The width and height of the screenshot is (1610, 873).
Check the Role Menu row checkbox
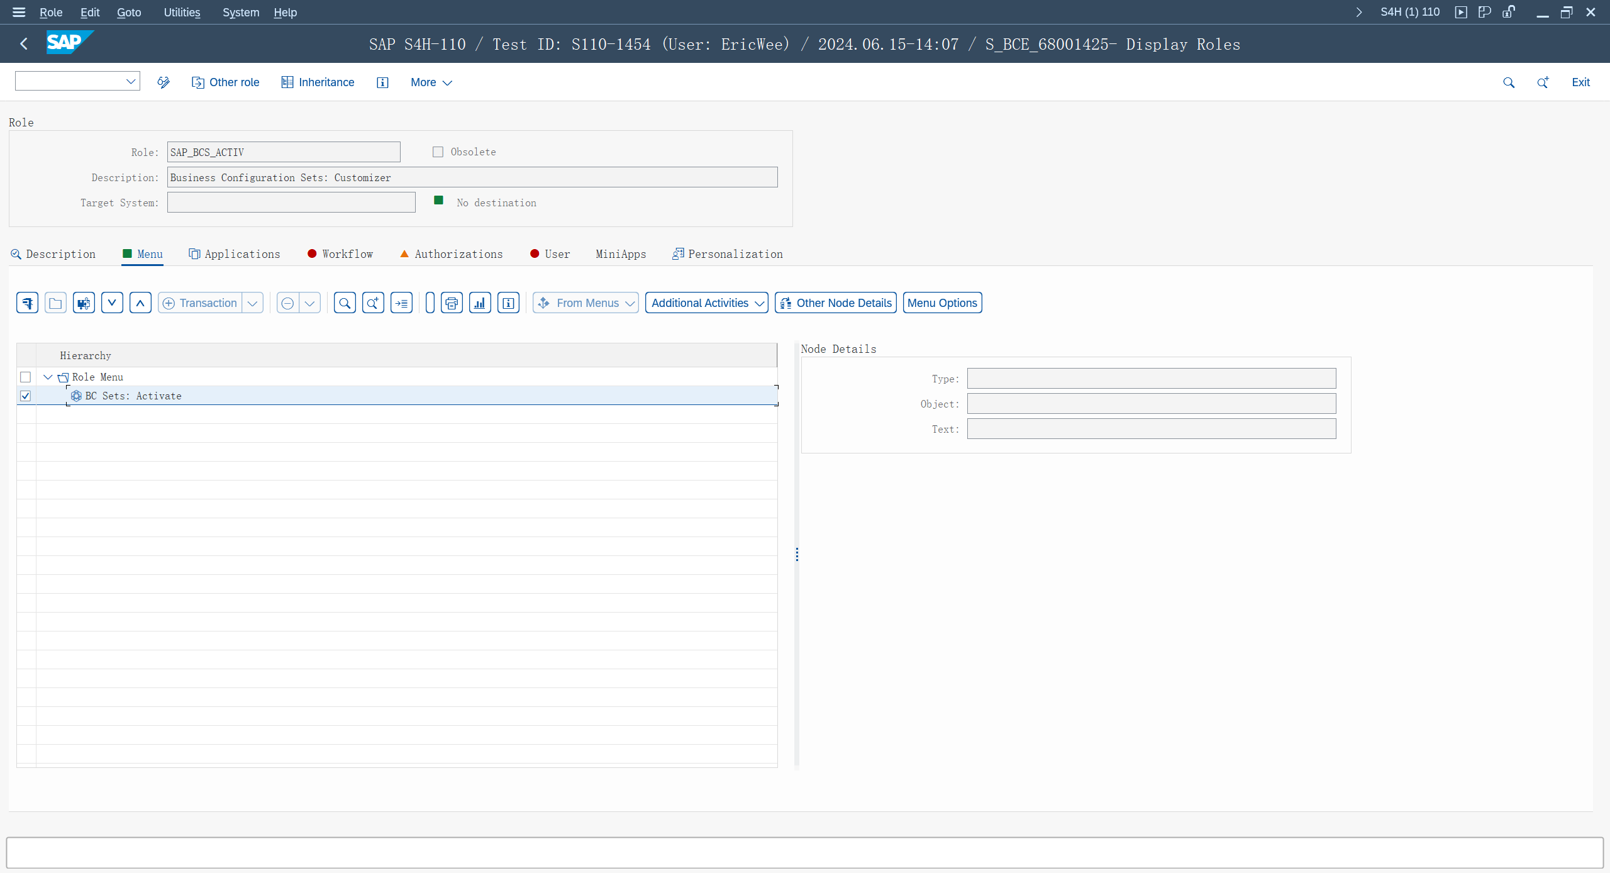click(x=25, y=377)
